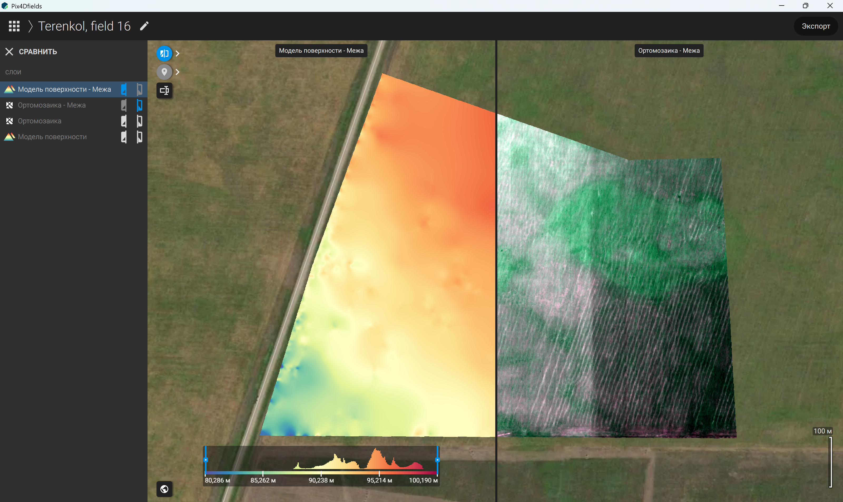Click the right histogram range handle
The width and height of the screenshot is (843, 502).
(x=437, y=460)
